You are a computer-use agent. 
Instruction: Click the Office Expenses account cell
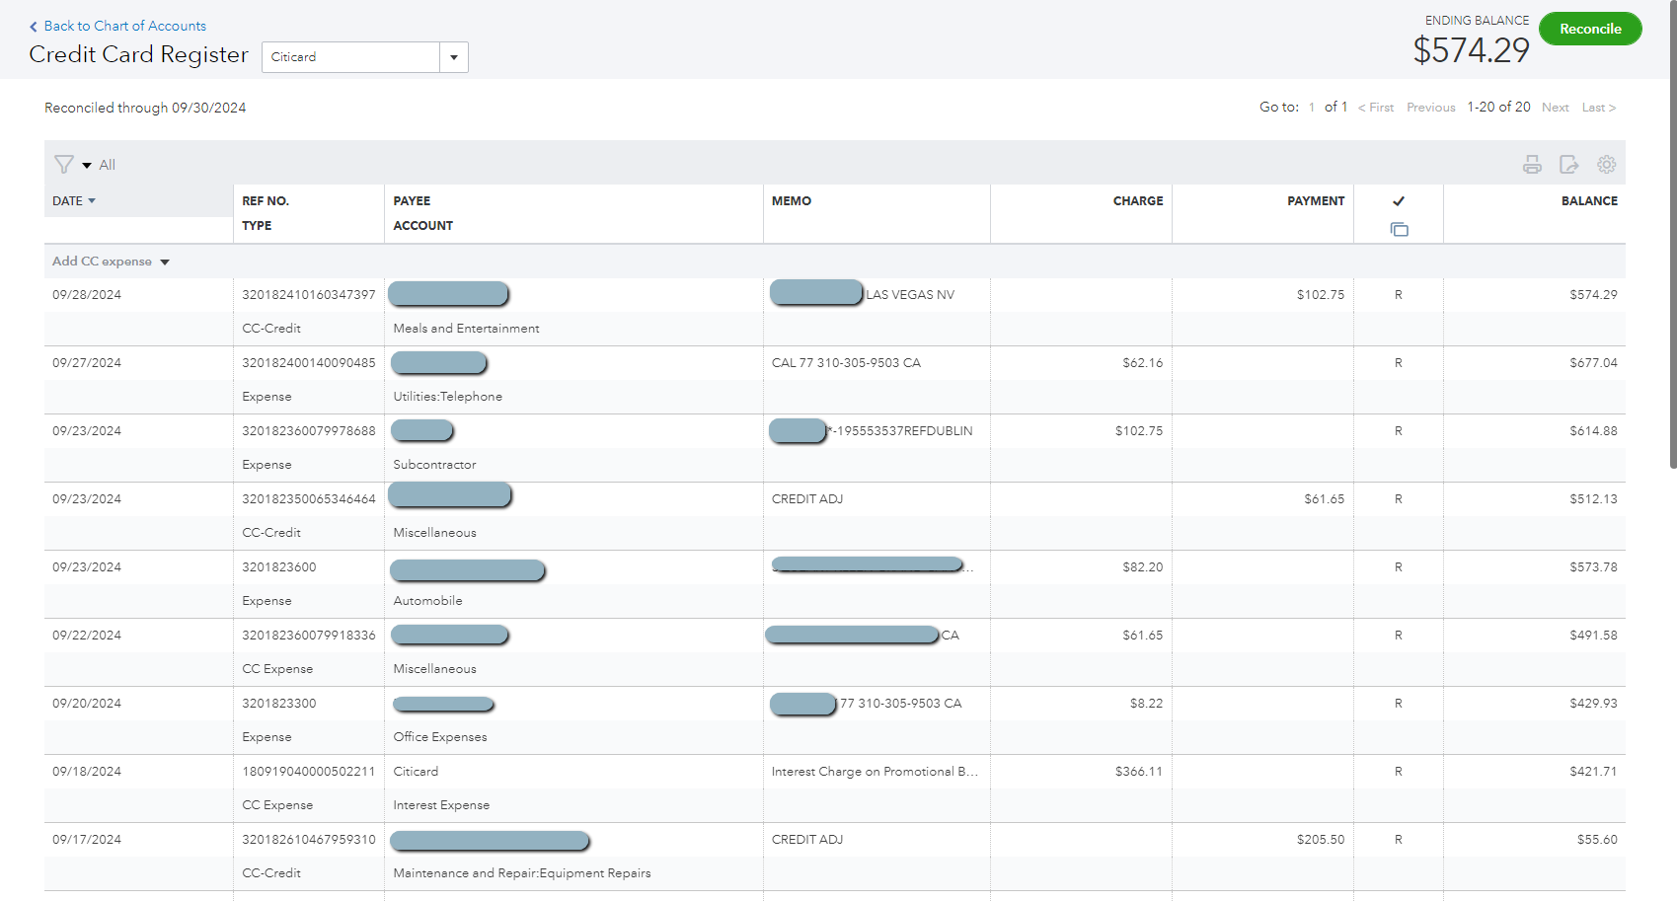point(440,737)
